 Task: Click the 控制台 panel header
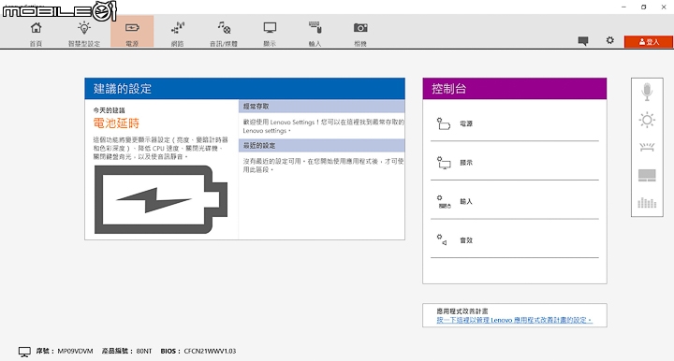[x=515, y=89]
